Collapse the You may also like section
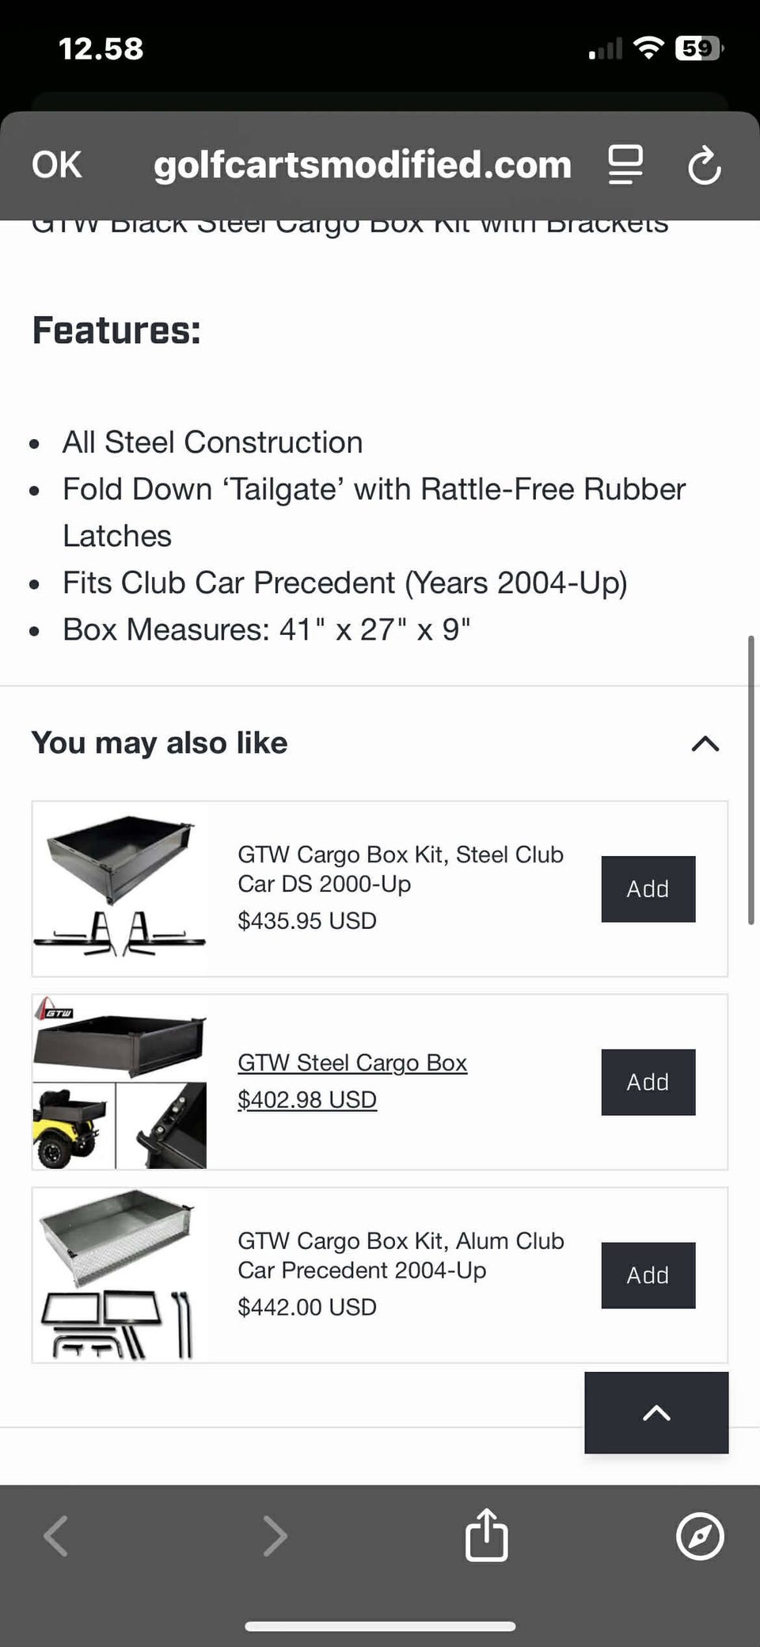 point(705,743)
